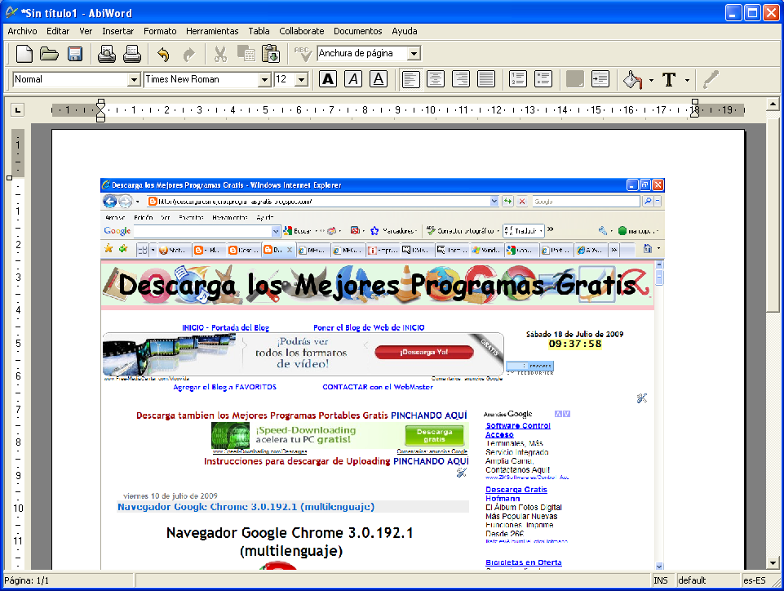Image resolution: width=784 pixels, height=591 pixels.
Task: Print the document
Action: click(132, 54)
